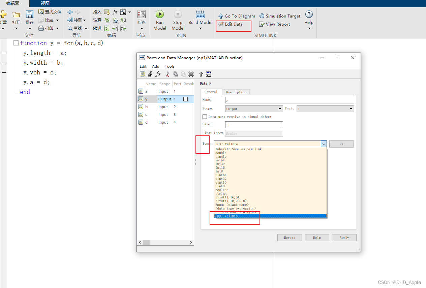Open the 断点 dropdown arrow
Image resolution: width=426 pixels, height=288 pixels.
(x=142, y=28)
